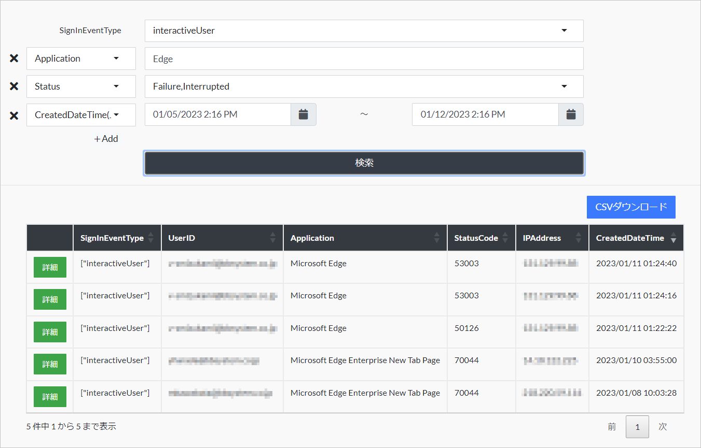The image size is (701, 448).
Task: Sort table by UserID column
Action: click(222, 238)
